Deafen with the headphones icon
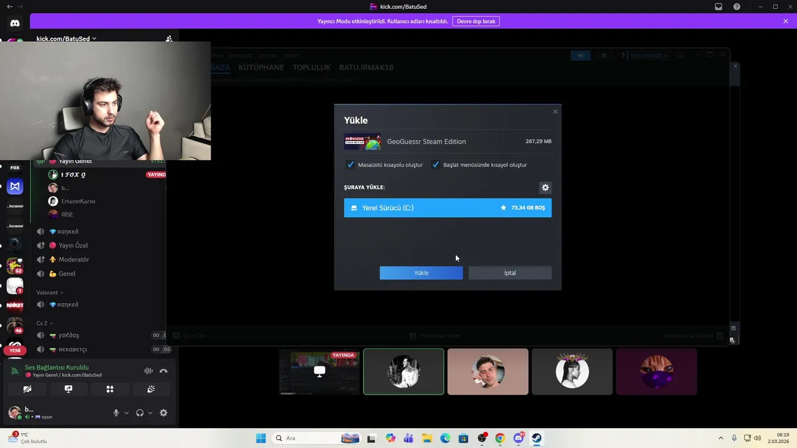The height and width of the screenshot is (448, 797). [139, 413]
